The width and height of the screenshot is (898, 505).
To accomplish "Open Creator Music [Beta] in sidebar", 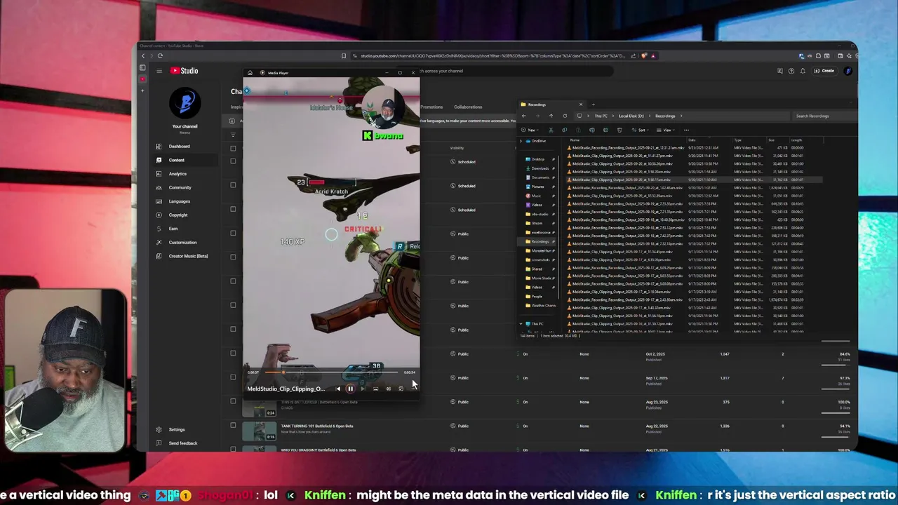I will [x=188, y=256].
